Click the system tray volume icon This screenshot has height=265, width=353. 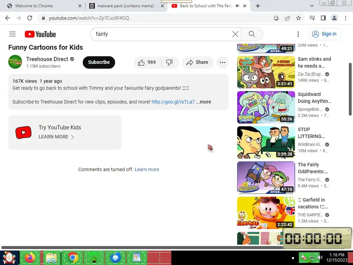point(320,257)
